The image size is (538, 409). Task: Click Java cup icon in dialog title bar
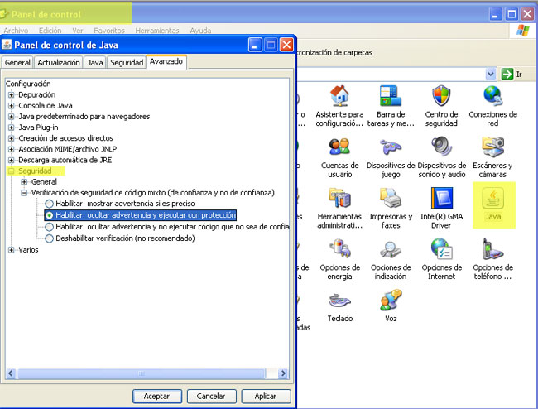(x=7, y=45)
